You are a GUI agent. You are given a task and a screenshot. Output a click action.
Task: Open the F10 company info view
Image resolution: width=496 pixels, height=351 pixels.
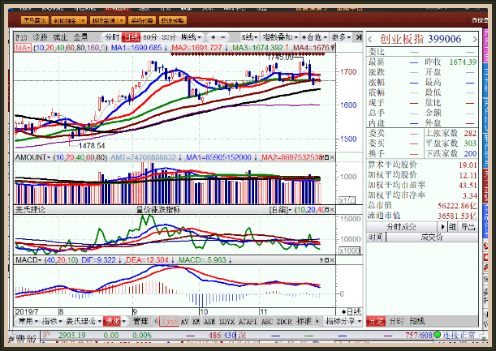(21, 37)
